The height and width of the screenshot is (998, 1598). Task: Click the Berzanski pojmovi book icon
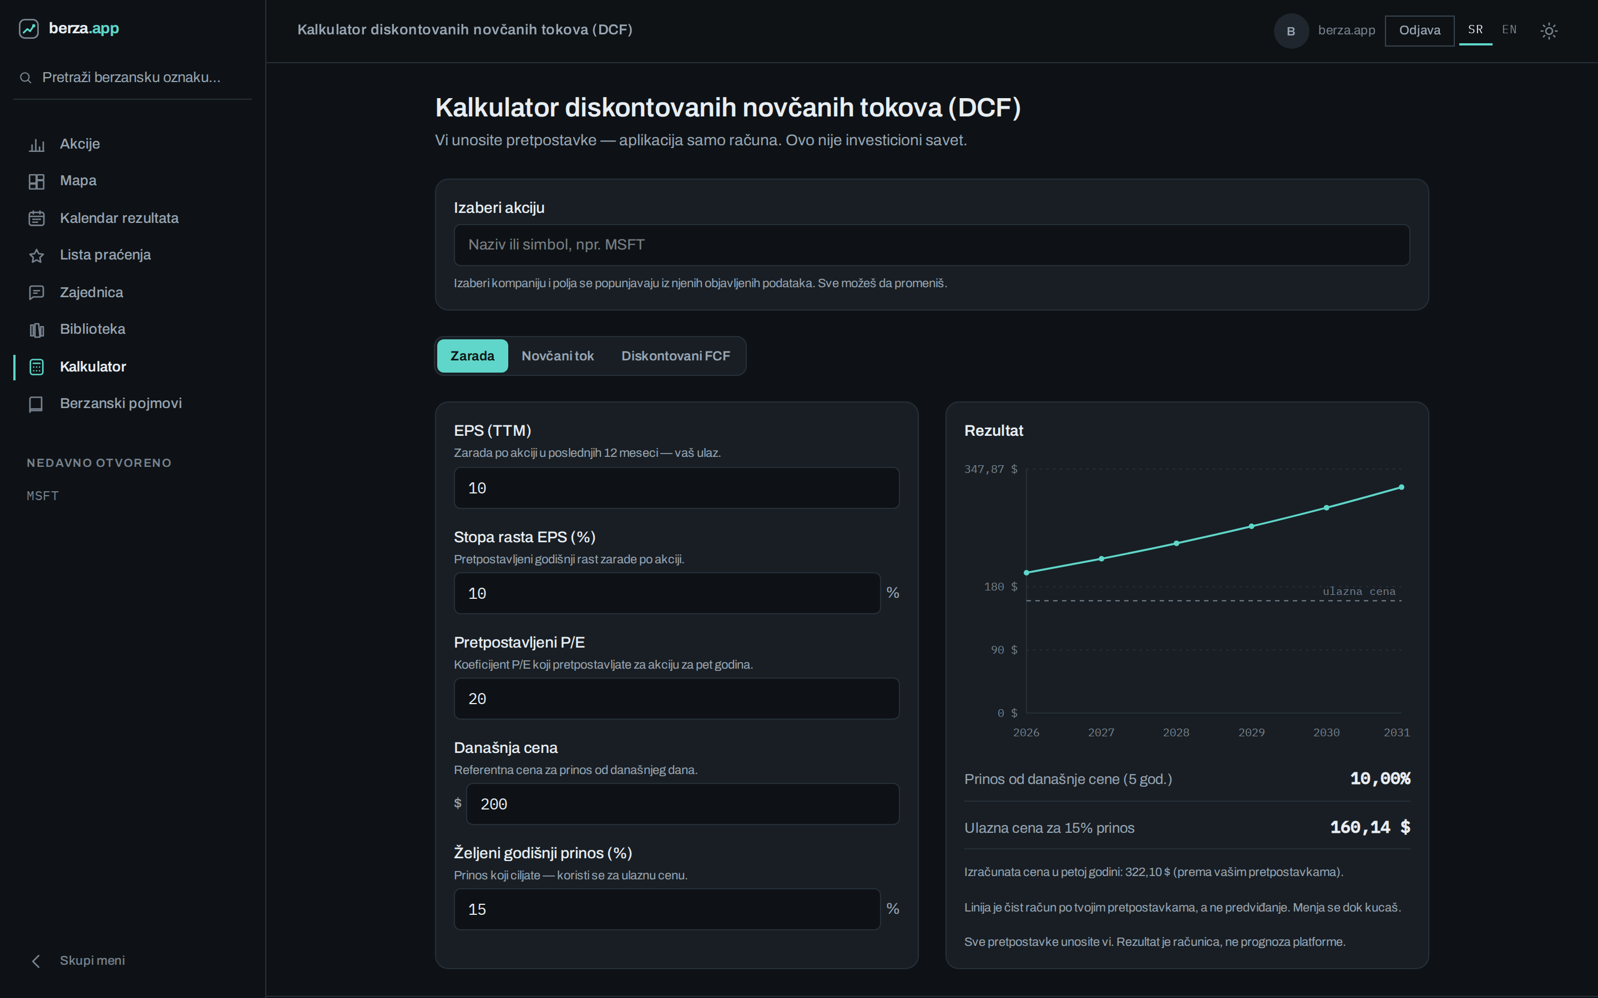click(x=36, y=404)
